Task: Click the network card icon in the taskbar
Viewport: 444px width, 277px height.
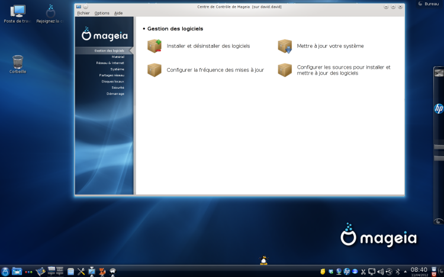Action: coord(40,271)
